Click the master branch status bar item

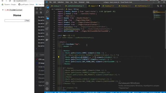tap(49, 92)
